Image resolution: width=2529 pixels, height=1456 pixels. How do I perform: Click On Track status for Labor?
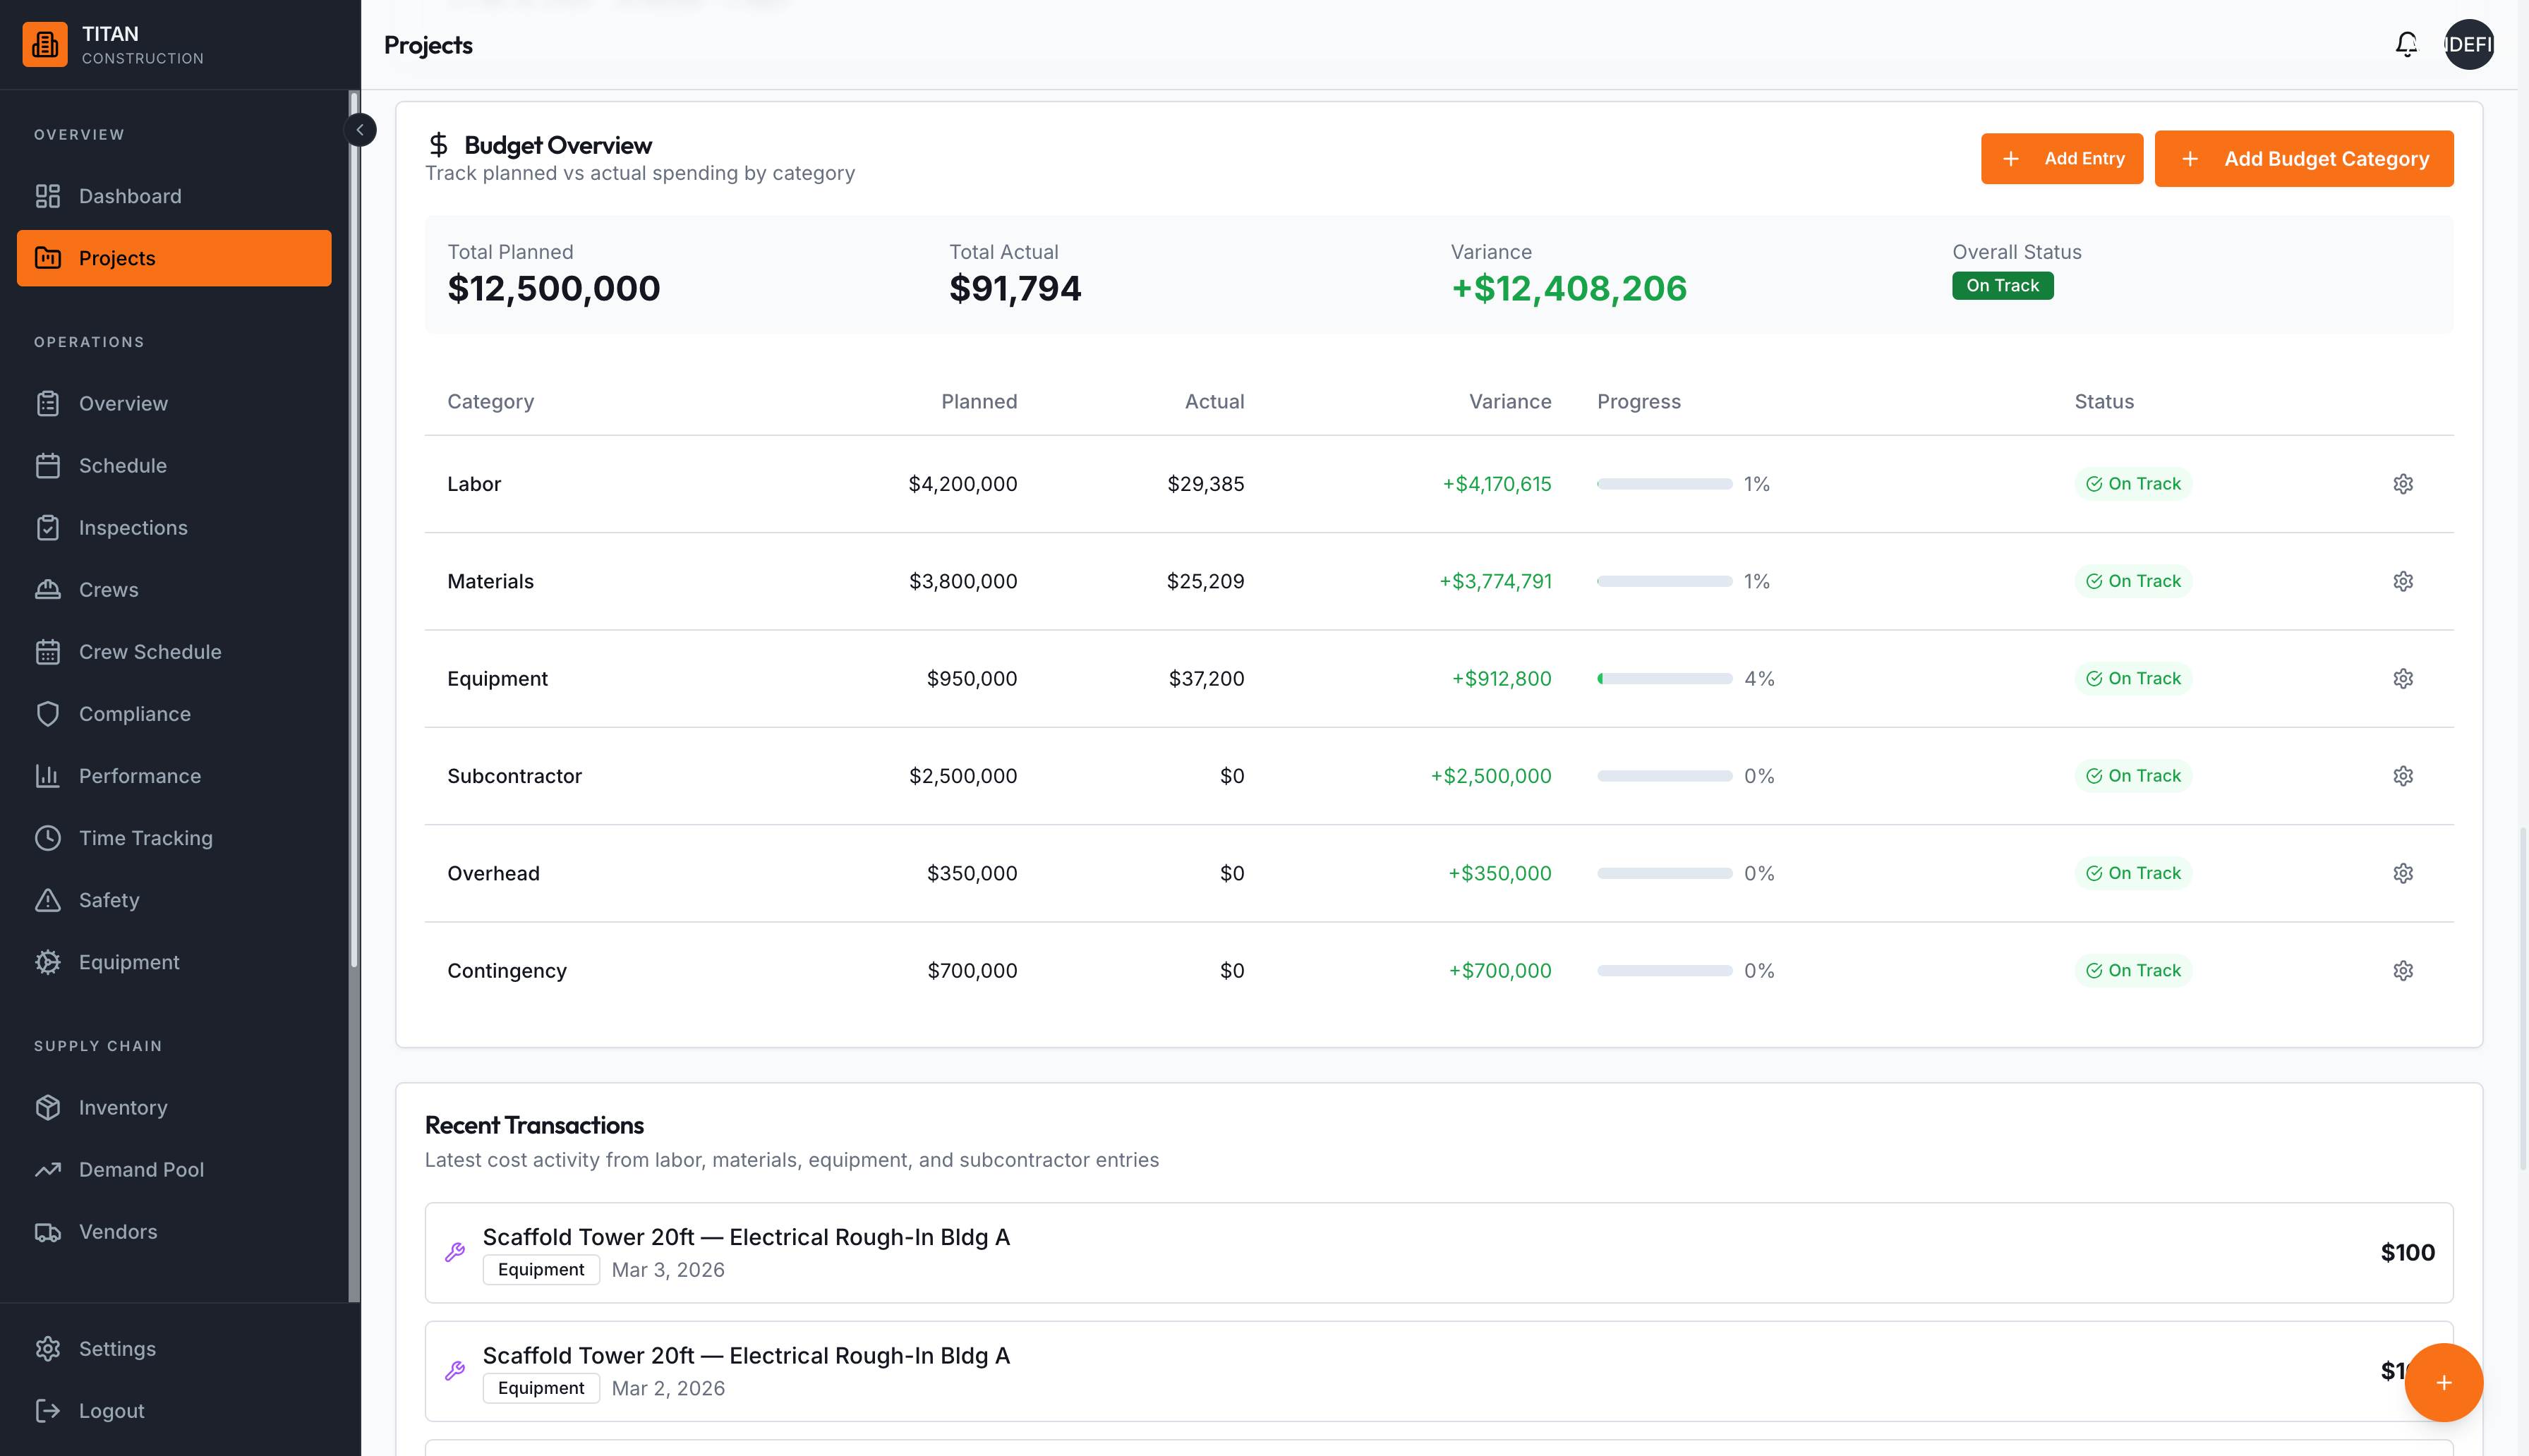pyautogui.click(x=2133, y=484)
